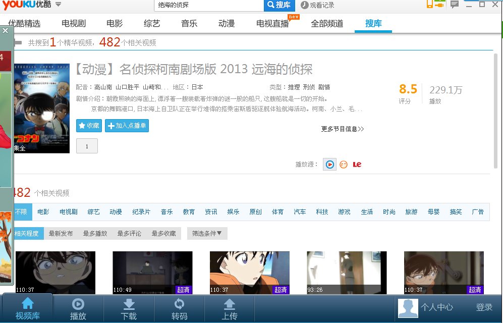The width and height of the screenshot is (503, 323).
Task: Select Youku playback source icon
Action: pyautogui.click(x=329, y=165)
